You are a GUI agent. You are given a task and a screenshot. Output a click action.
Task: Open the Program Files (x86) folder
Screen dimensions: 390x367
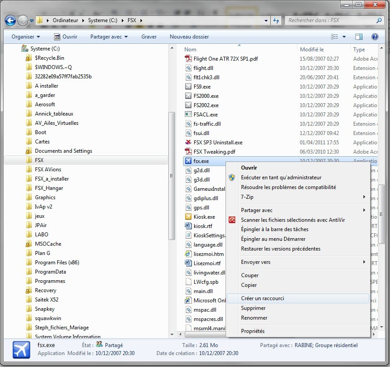click(x=57, y=263)
